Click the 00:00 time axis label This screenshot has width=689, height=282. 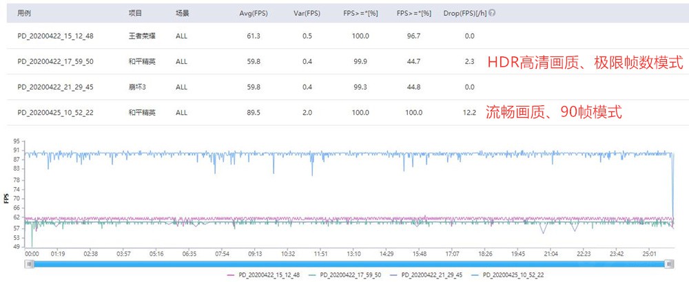point(32,254)
